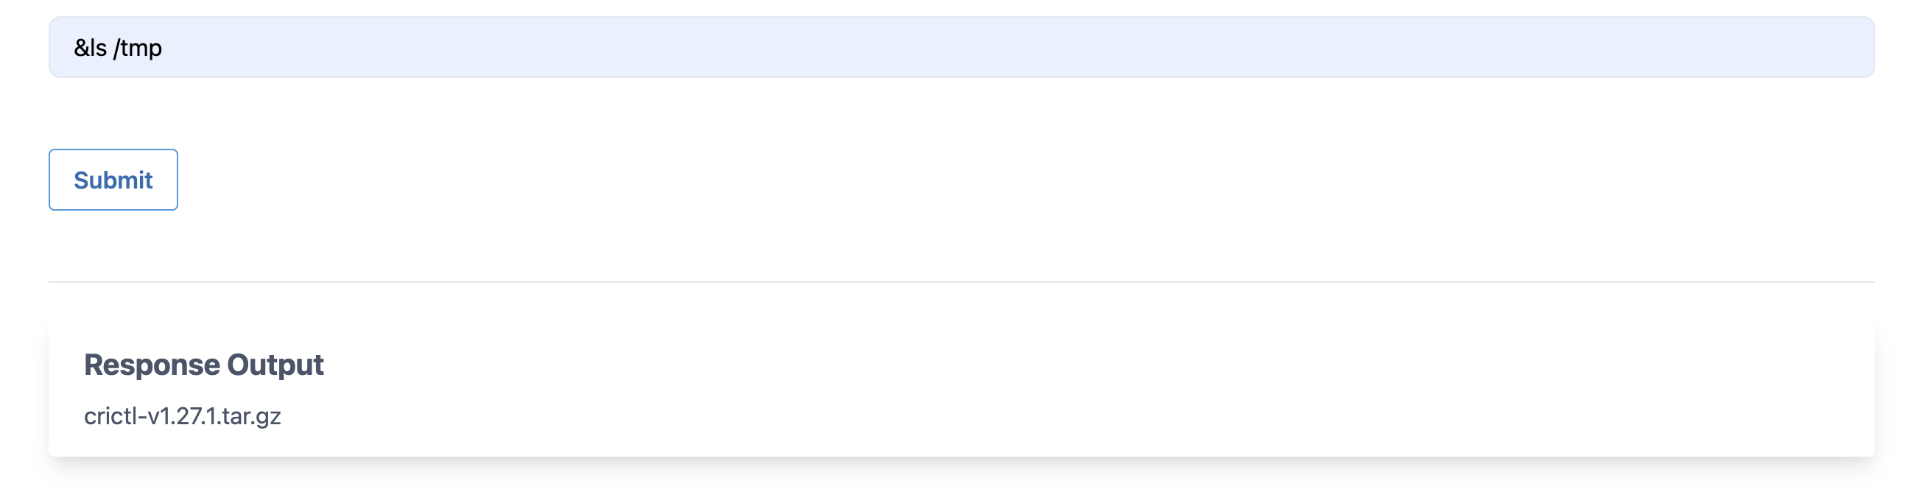Image resolution: width=1915 pixels, height=492 pixels.
Task: Click the horizontal divider line
Action: pos(960,282)
